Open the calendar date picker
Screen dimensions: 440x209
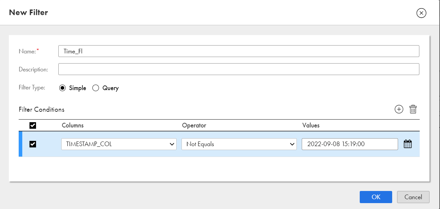[x=408, y=144]
